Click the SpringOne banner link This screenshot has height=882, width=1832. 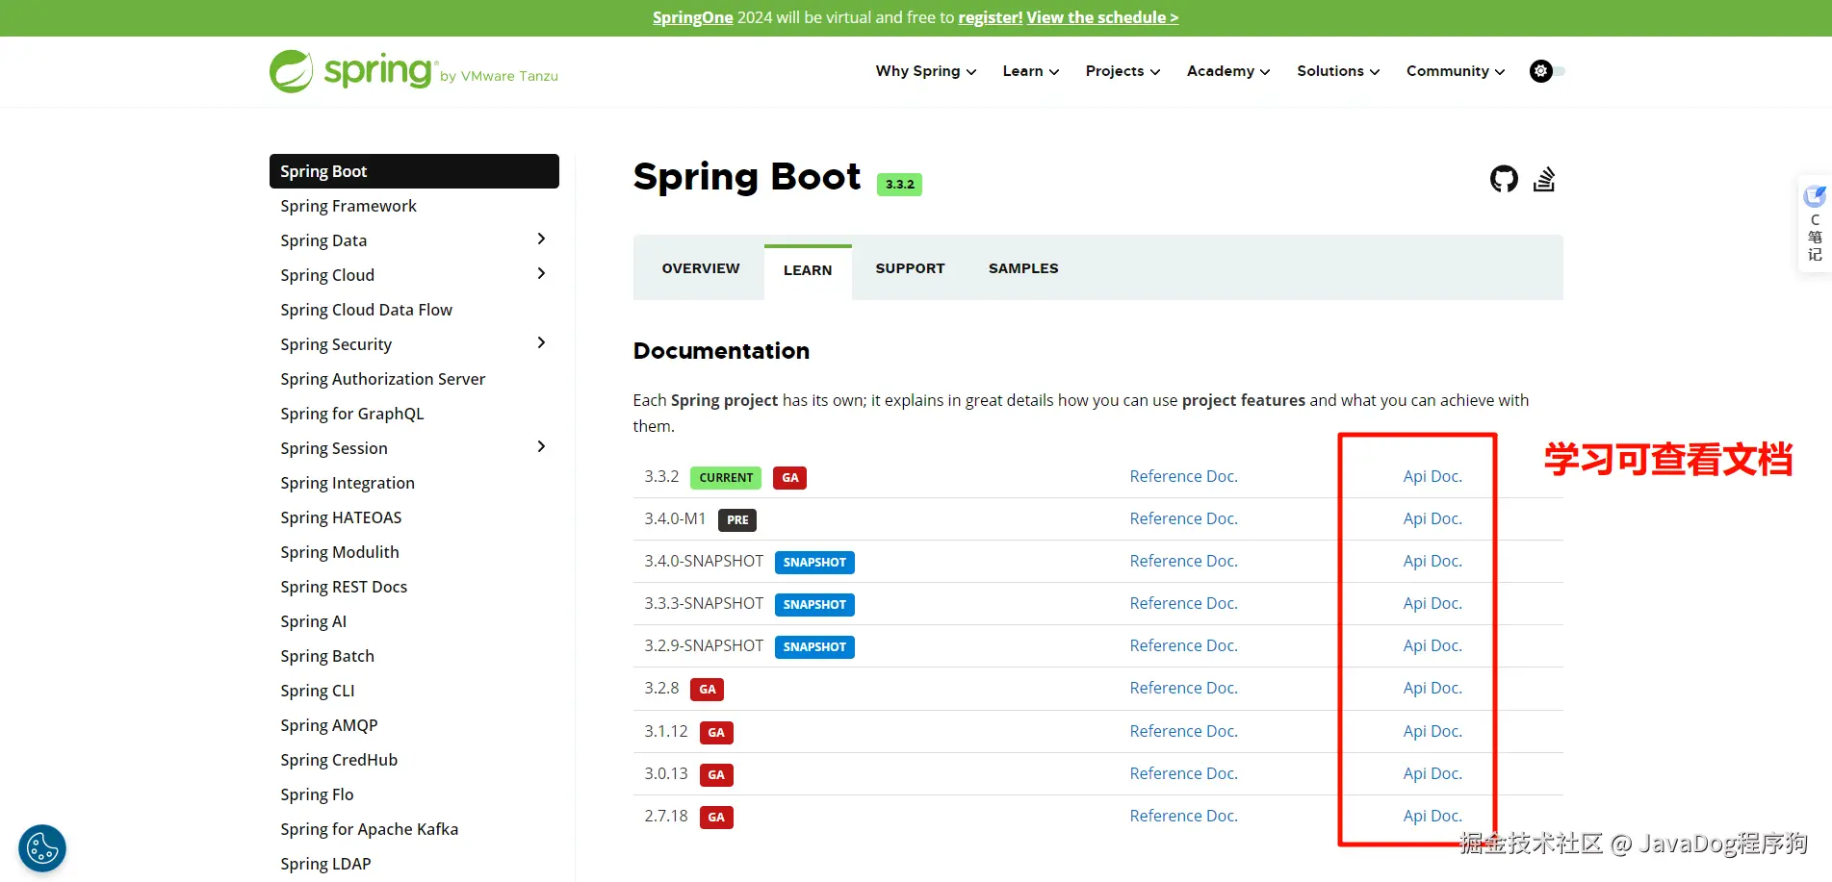(692, 17)
